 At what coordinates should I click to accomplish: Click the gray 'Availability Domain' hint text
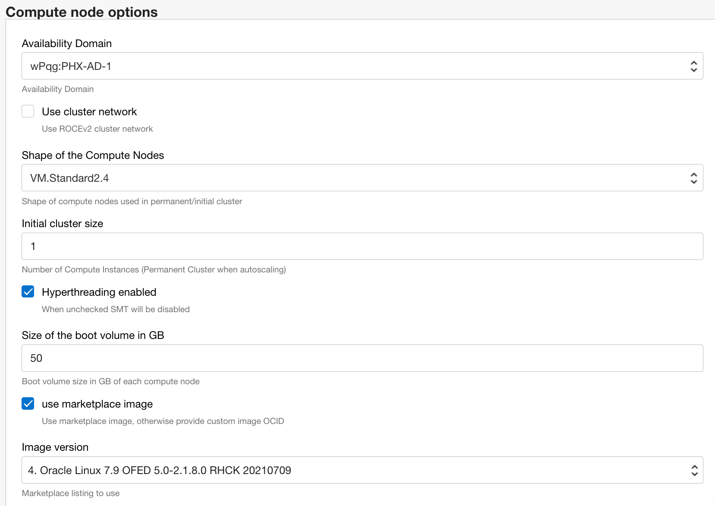click(58, 89)
